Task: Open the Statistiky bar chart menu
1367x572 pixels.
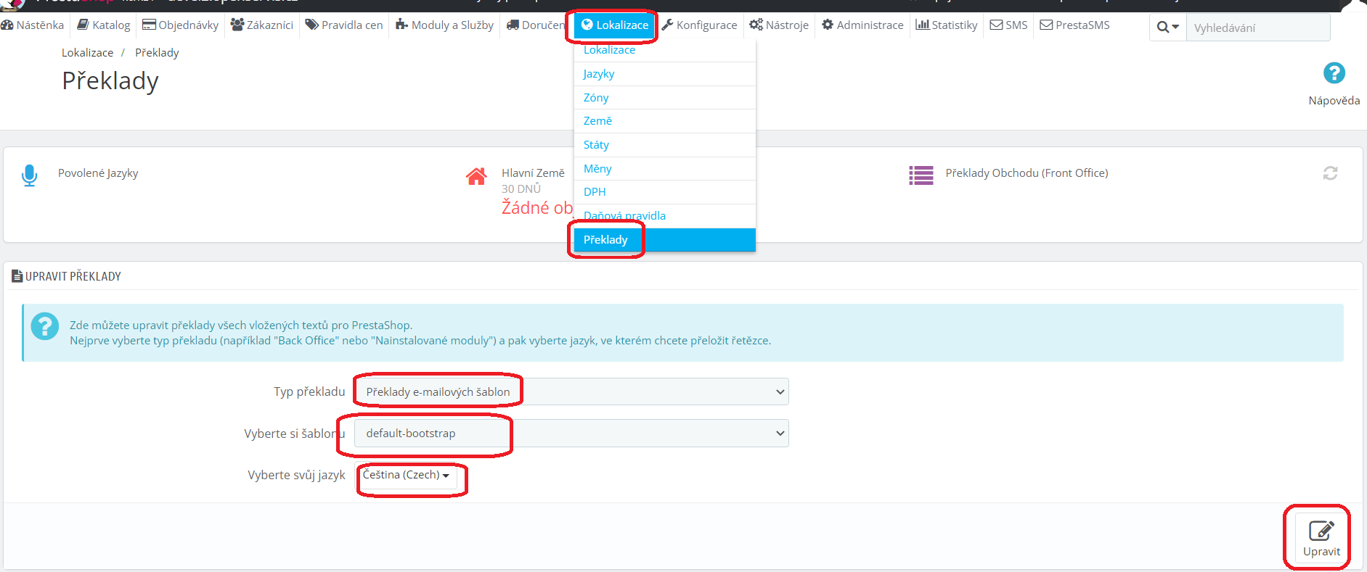Action: click(947, 25)
